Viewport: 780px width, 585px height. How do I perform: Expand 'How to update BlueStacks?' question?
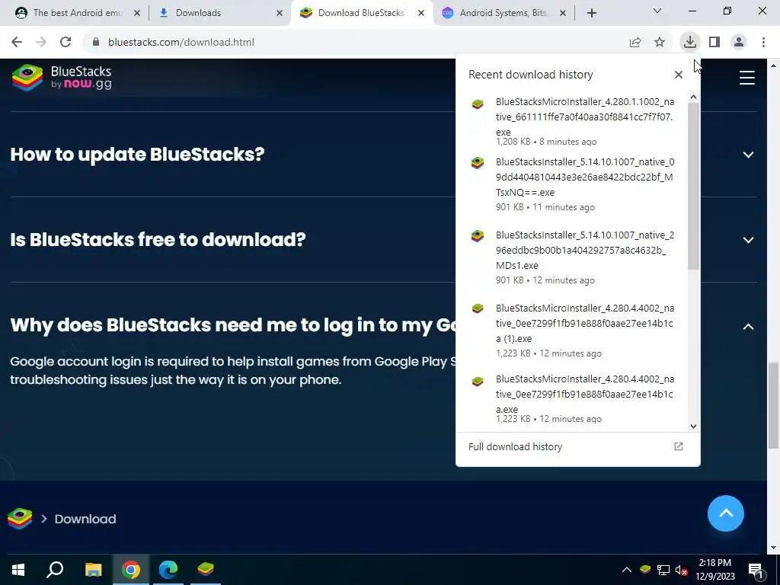click(748, 155)
